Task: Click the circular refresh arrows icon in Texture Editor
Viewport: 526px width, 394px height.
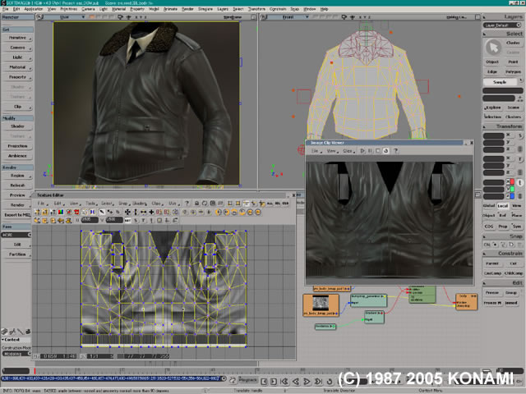Action: 205,204
